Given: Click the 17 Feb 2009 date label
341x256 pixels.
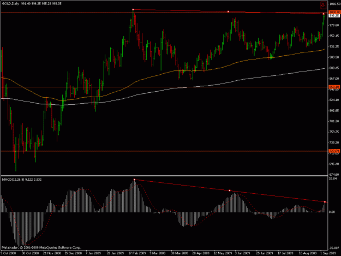Looking at the screenshot, I should [x=137, y=253].
